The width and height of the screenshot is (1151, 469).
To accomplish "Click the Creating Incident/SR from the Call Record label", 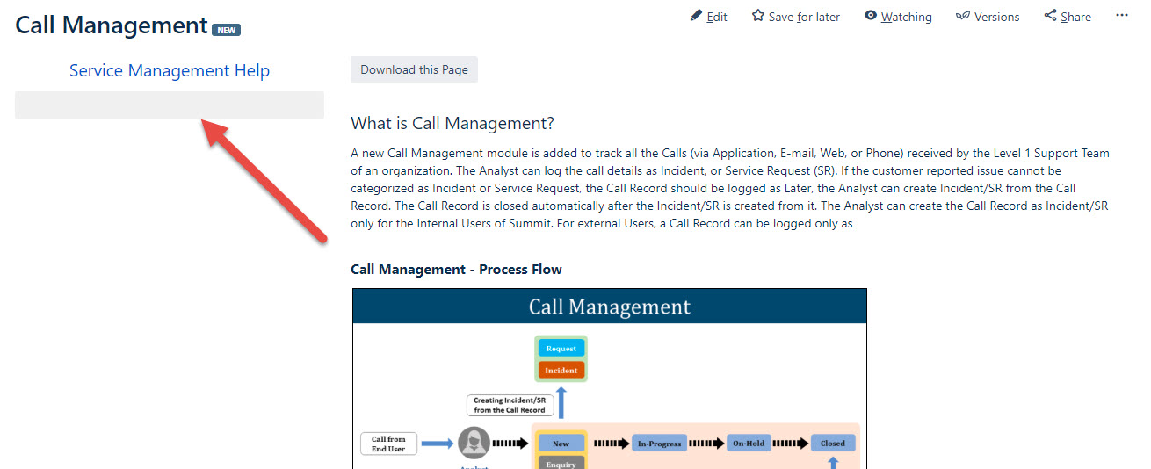I will (510, 405).
